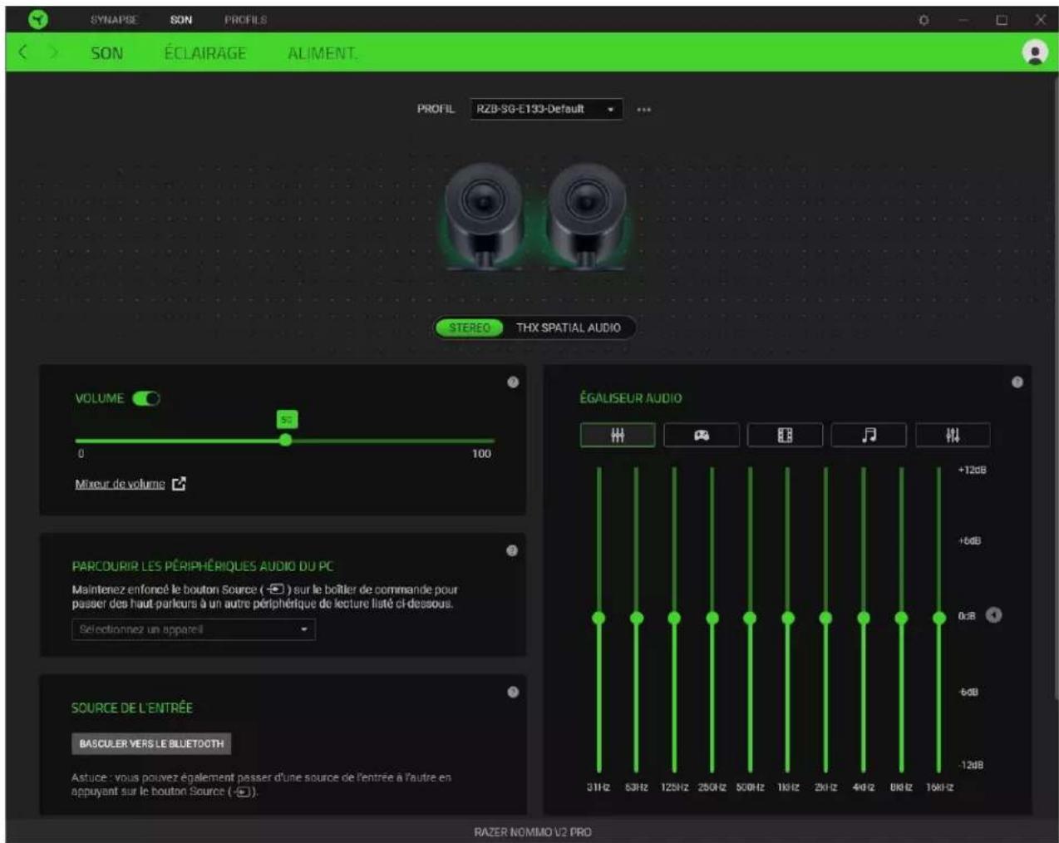Screen dimensions: 1059x843
Task: Select the music equalizer preset icon
Action: click(x=869, y=435)
